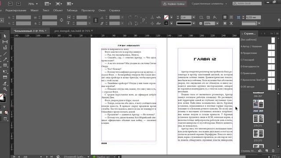Click the new page icon in Pages panel
Viewport: 281px width, 158px height.
pos(267,151)
